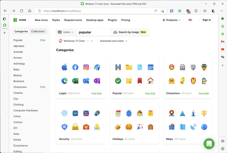227x153 pixels.
Task: Click the yellow folder icon in Popular
Action: click(129, 67)
